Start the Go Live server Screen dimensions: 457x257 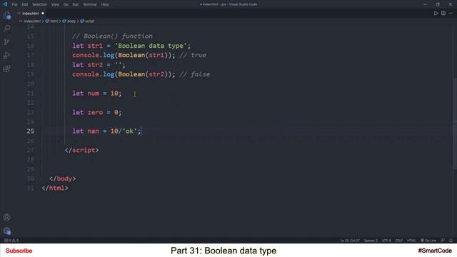coord(428,241)
